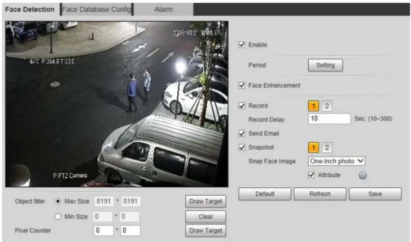This screenshot has width=411, height=242.
Task: Focus the Record Delay input field
Action: click(x=329, y=119)
